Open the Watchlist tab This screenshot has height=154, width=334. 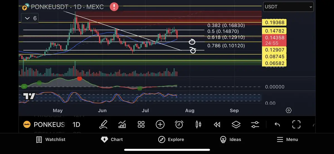pyautogui.click(x=51, y=140)
